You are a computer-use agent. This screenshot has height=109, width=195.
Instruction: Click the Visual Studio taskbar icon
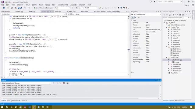(x=34, y=107)
